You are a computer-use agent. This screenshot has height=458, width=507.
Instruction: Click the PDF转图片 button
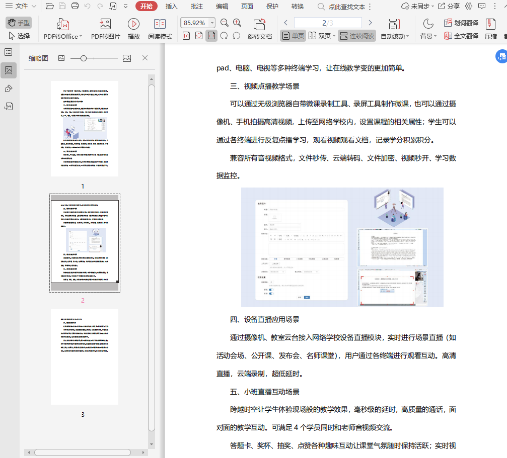coord(105,29)
